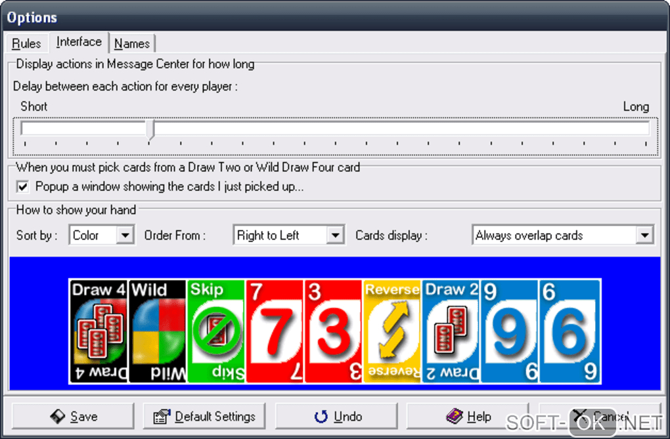This screenshot has width=670, height=439.
Task: Select the yellow Reverse card
Action: pyautogui.click(x=392, y=331)
